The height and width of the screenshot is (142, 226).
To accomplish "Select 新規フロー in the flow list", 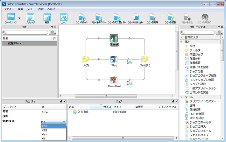I will (30, 43).
